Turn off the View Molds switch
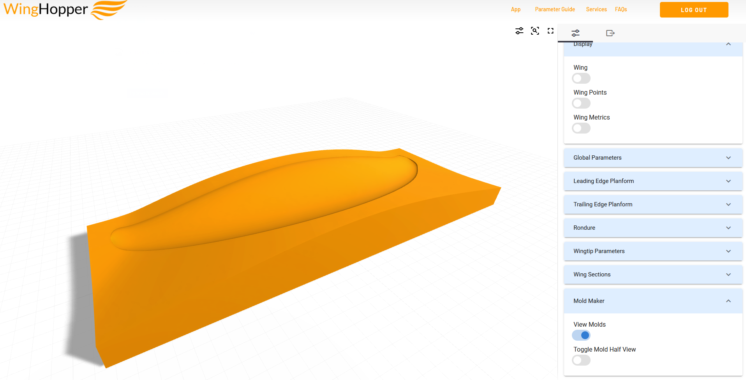Image resolution: width=746 pixels, height=380 pixels. click(581, 335)
